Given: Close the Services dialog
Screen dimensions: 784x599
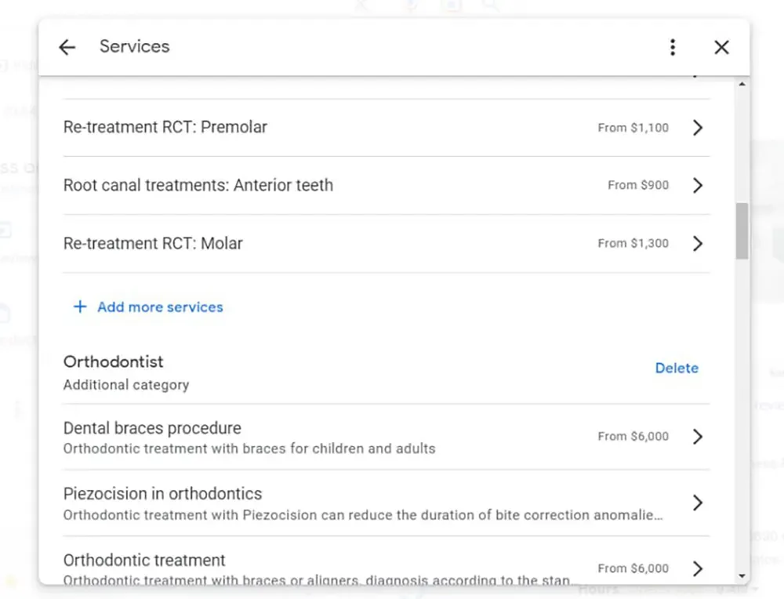Looking at the screenshot, I should pos(721,47).
